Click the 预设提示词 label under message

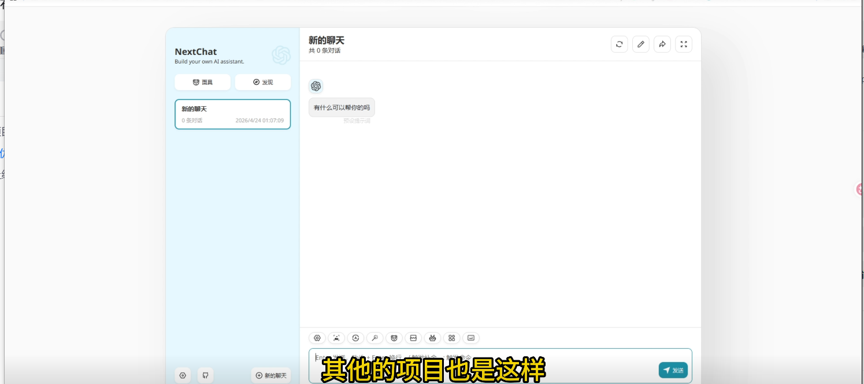pyautogui.click(x=357, y=121)
